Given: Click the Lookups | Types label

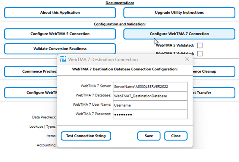Looking at the screenshot, I should click(43, 127).
